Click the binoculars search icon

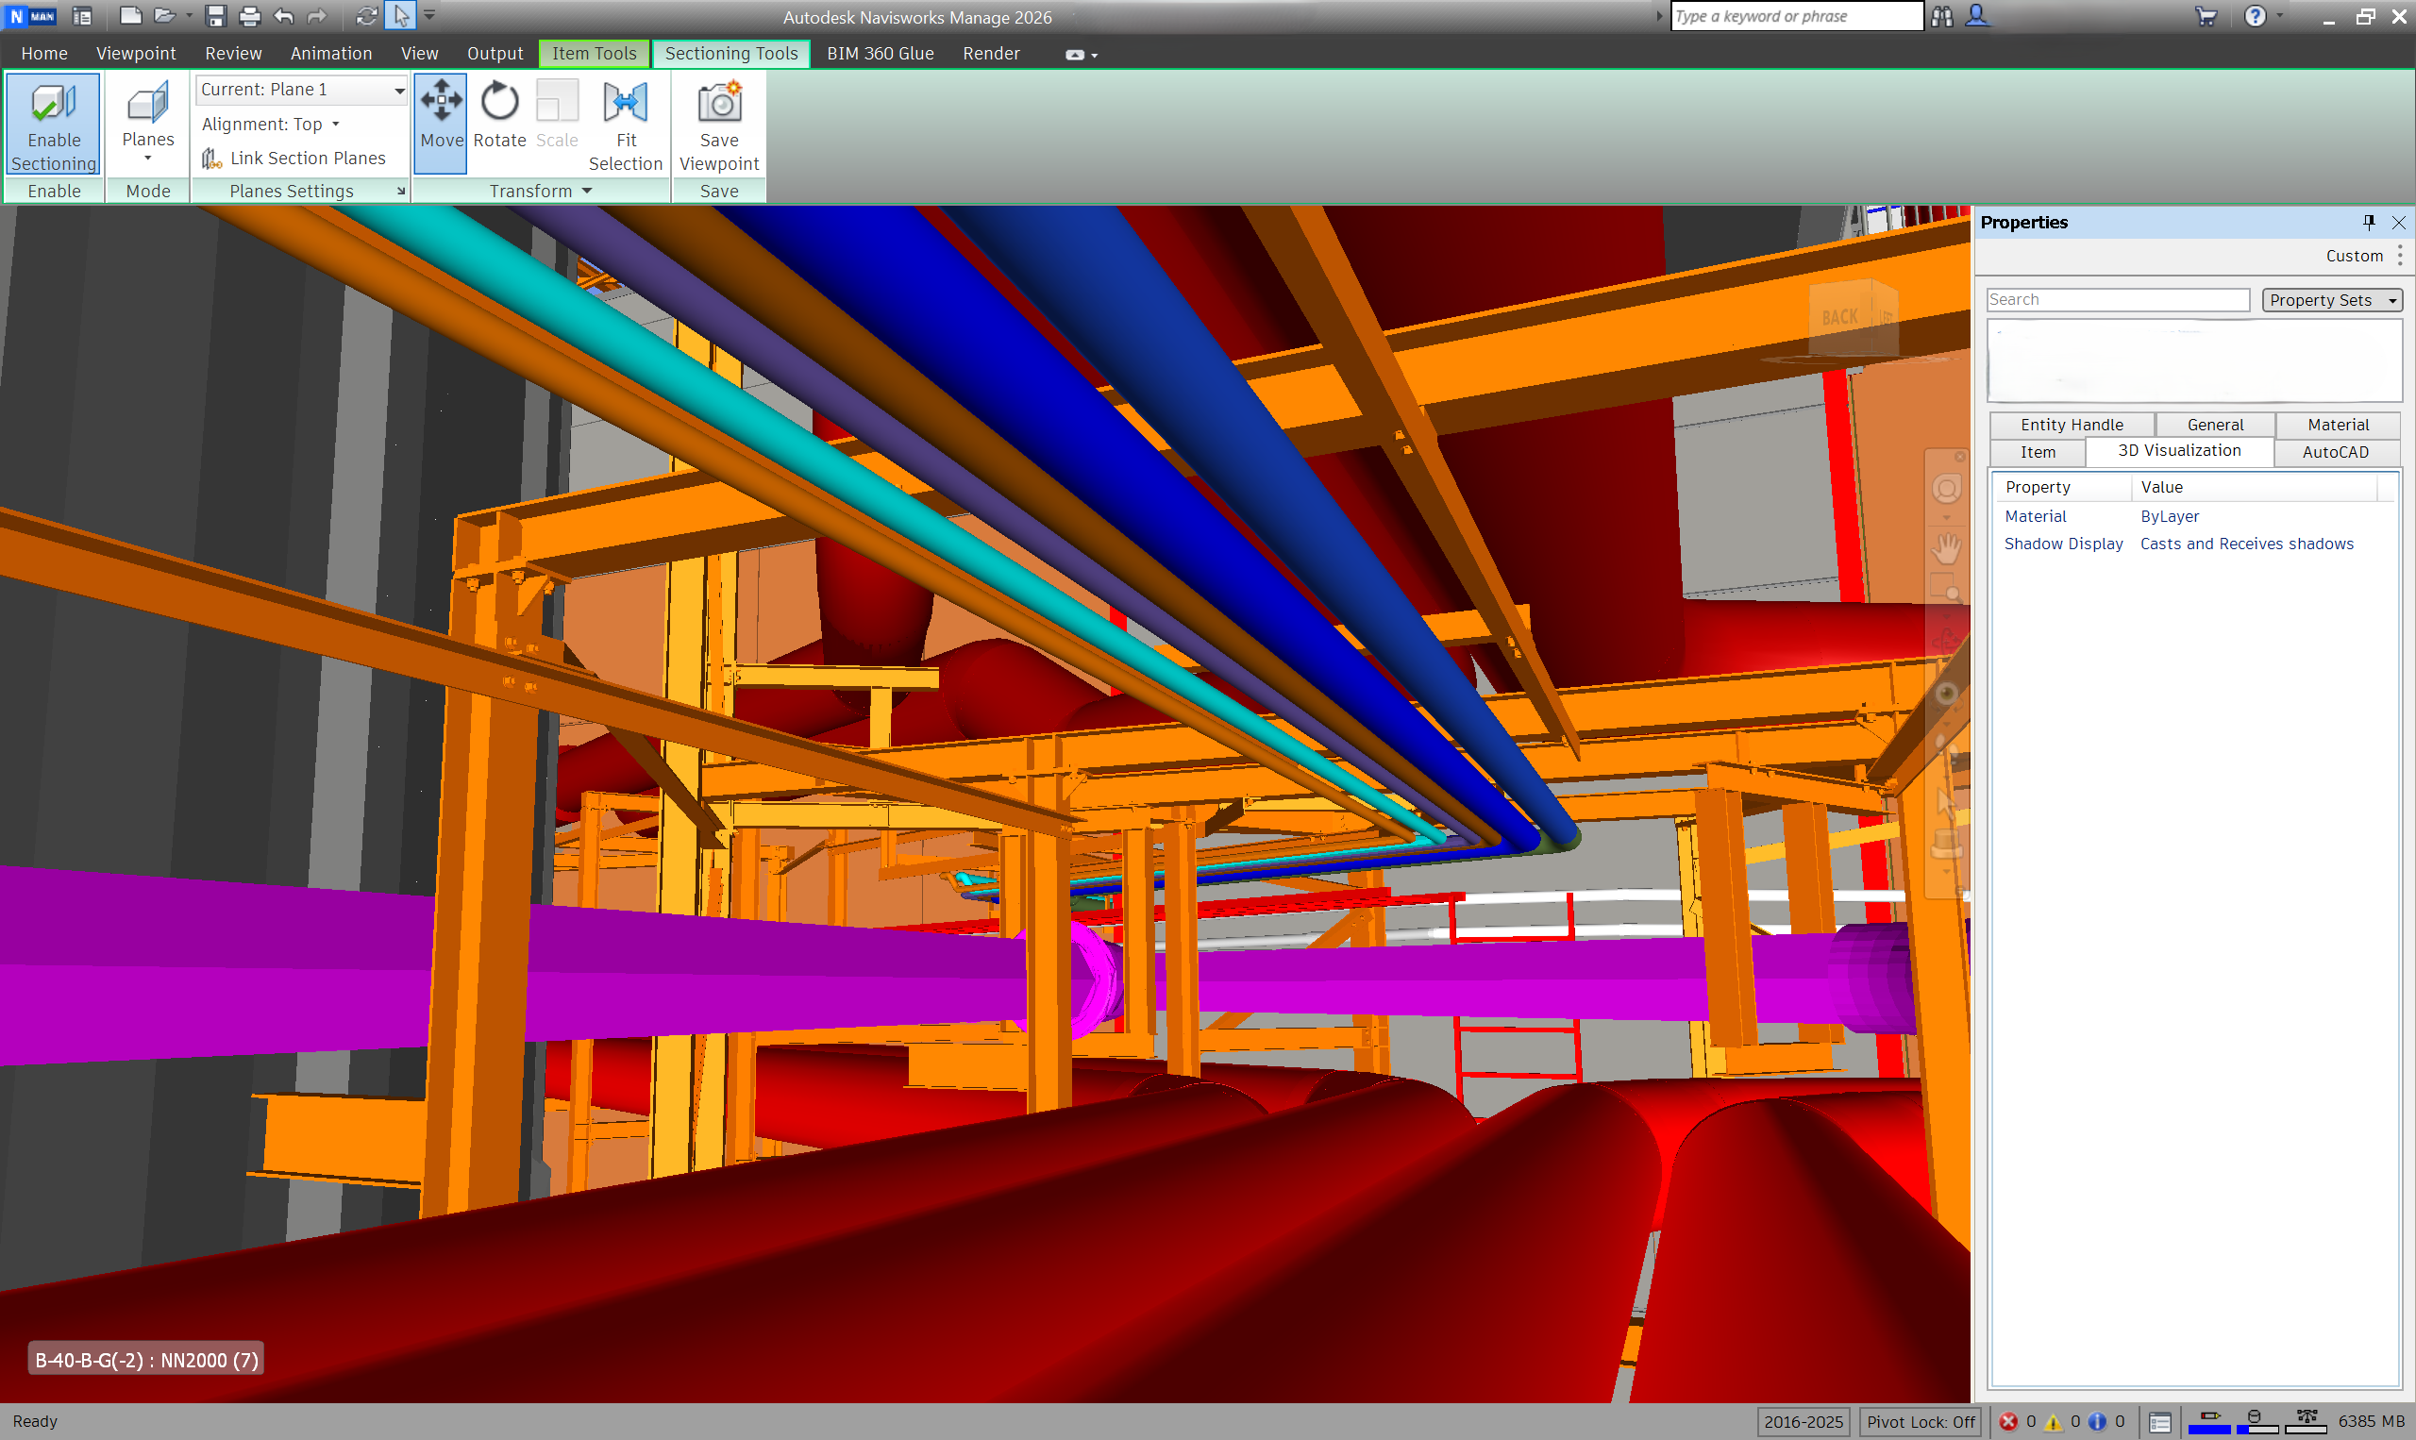(1941, 16)
